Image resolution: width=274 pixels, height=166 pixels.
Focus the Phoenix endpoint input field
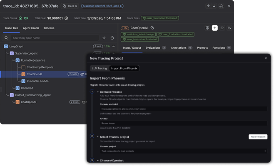pyautogui.click(x=184, y=109)
